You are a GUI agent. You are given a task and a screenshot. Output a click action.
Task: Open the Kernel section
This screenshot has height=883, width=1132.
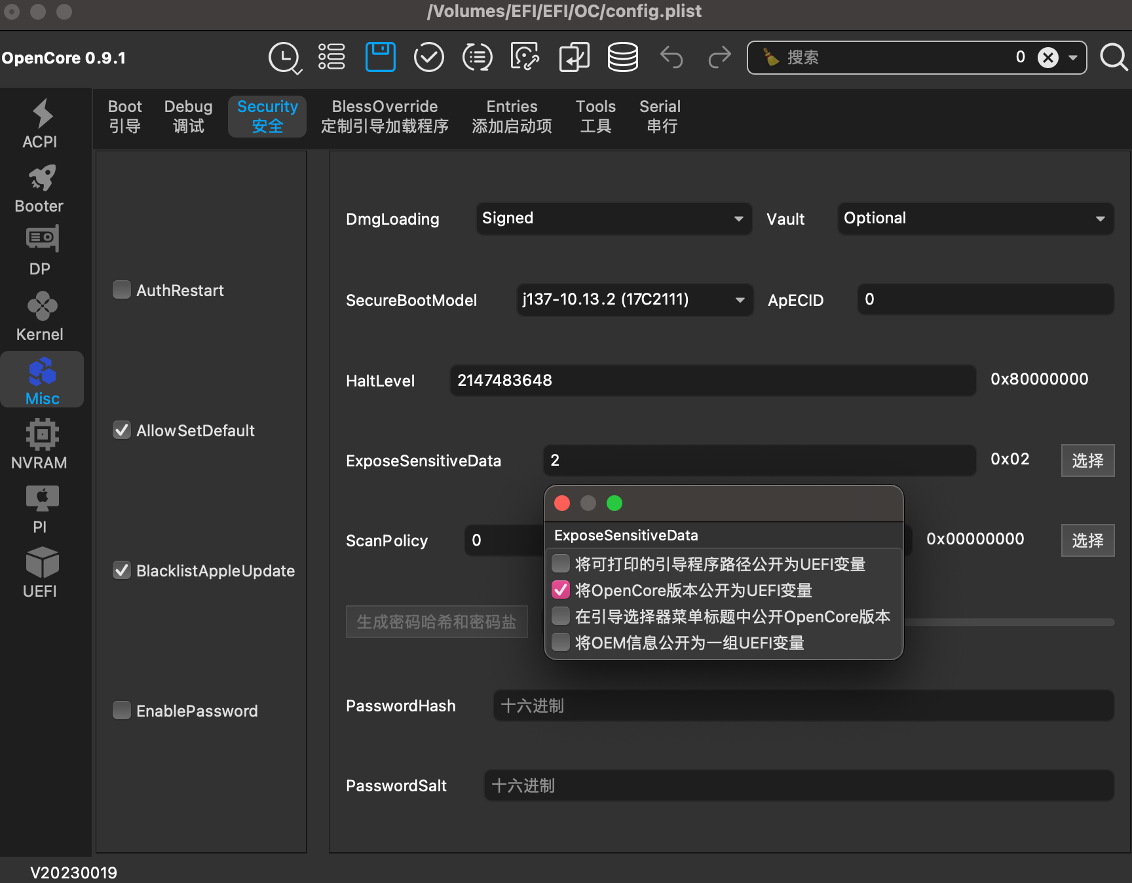(40, 316)
